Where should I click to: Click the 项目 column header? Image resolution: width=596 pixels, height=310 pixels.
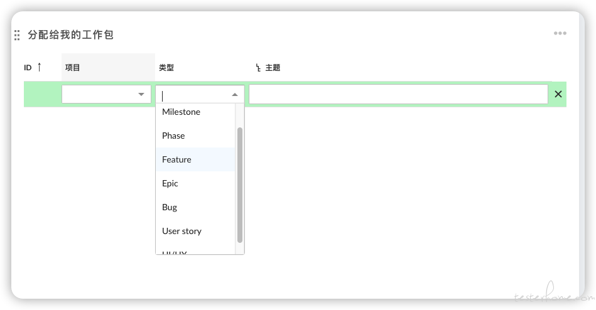click(72, 68)
